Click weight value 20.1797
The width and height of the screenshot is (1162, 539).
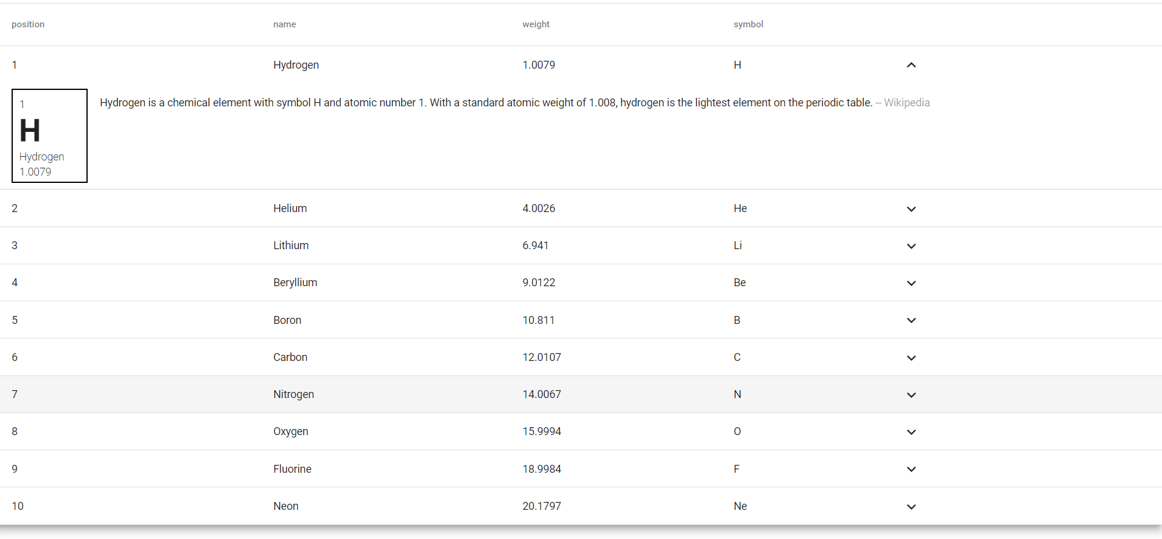click(542, 506)
